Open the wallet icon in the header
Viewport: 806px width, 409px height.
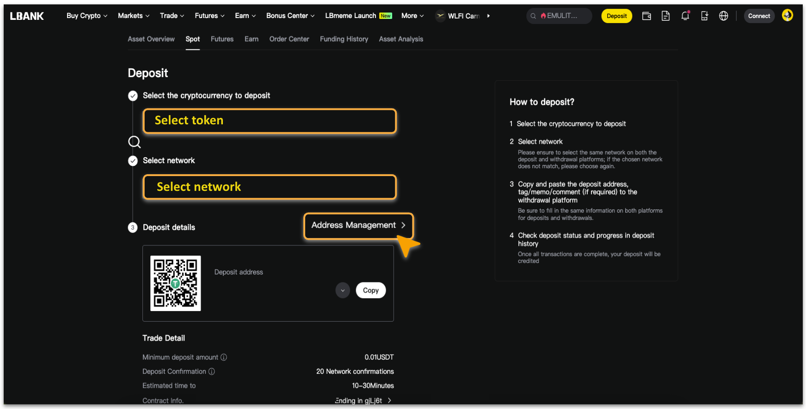click(x=646, y=16)
